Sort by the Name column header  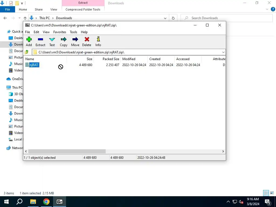46,59
